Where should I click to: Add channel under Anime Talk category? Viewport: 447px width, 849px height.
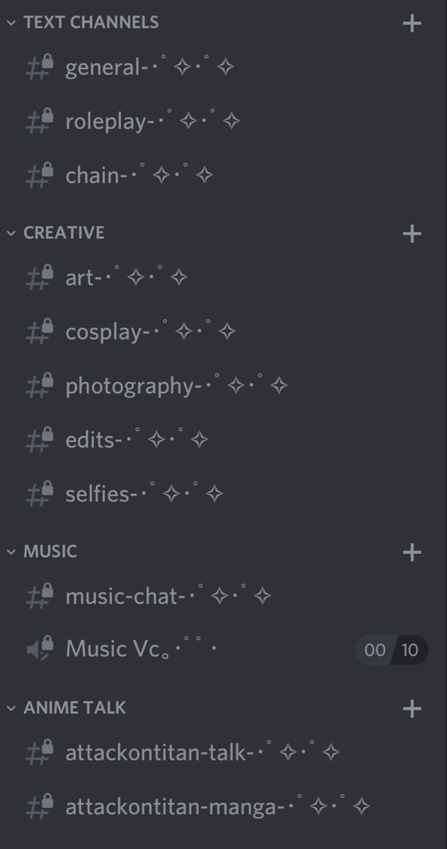point(412,708)
